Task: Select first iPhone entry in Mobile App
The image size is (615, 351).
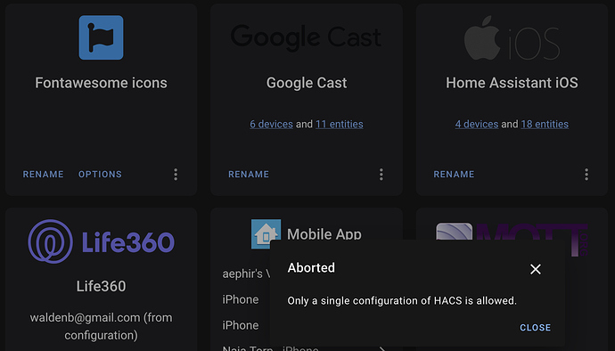Action: [241, 299]
